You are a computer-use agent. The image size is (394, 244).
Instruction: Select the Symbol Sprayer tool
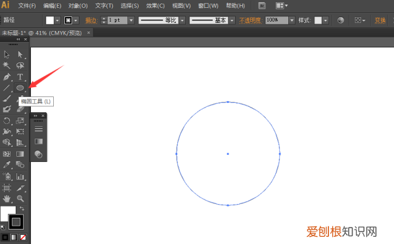pos(7,176)
